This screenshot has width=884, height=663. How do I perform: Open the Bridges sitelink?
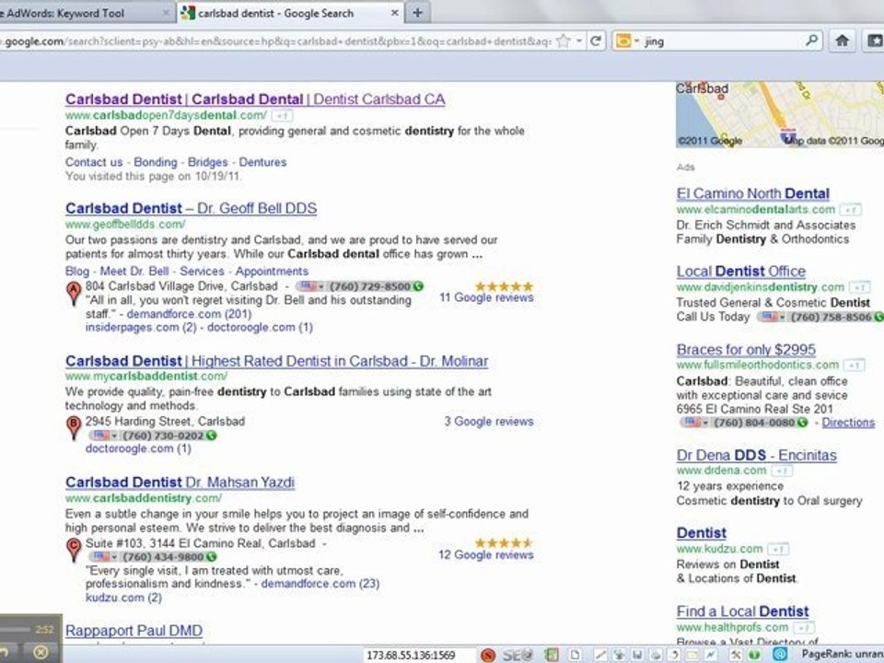pyautogui.click(x=207, y=162)
